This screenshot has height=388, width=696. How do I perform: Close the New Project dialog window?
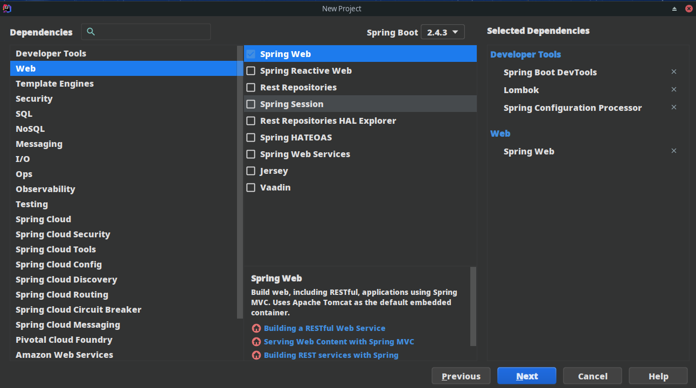click(x=688, y=9)
